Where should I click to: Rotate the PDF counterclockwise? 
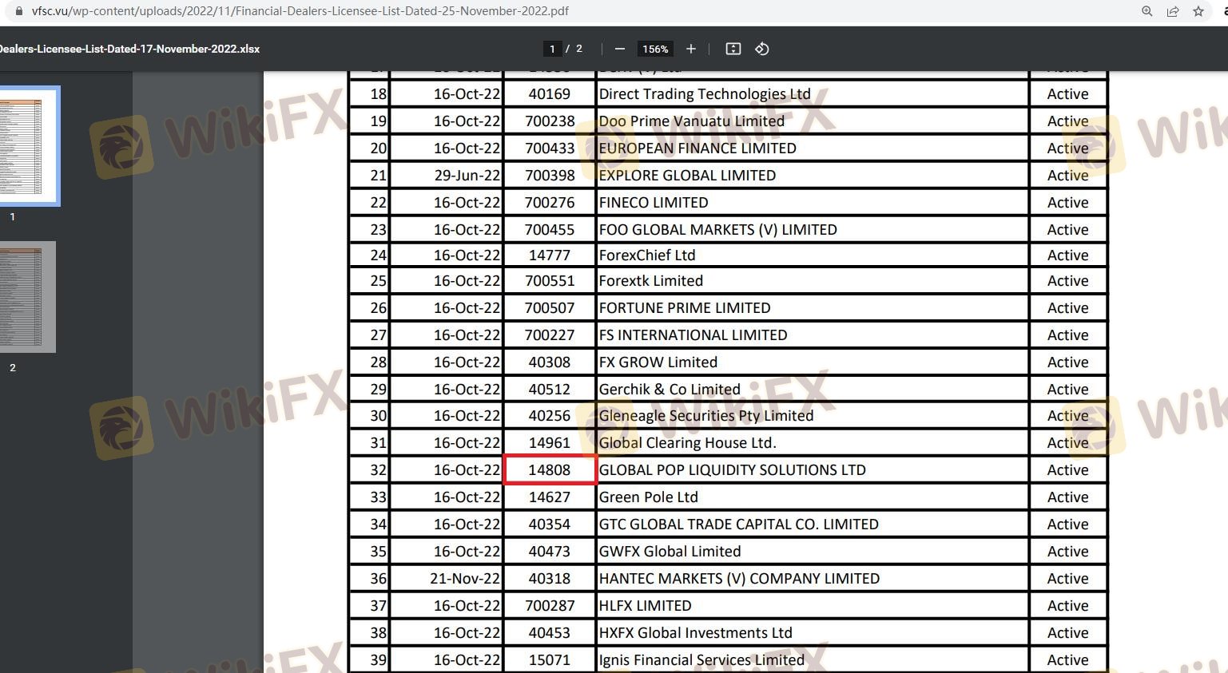coord(762,49)
